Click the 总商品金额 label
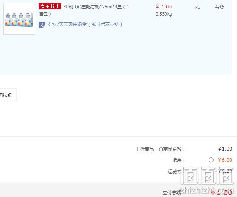Screen dimensions: 237x197 coord(172,149)
